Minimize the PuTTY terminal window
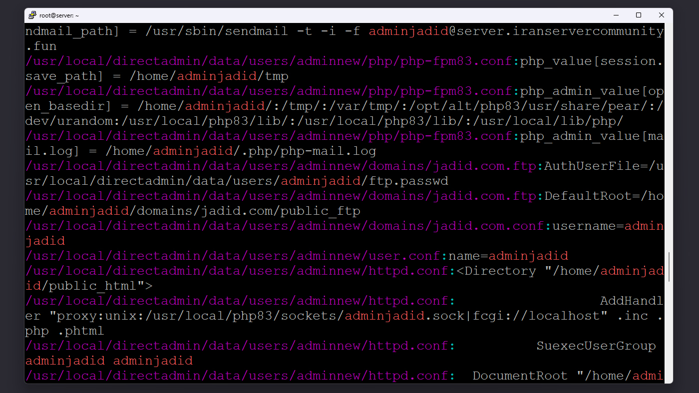 point(614,15)
